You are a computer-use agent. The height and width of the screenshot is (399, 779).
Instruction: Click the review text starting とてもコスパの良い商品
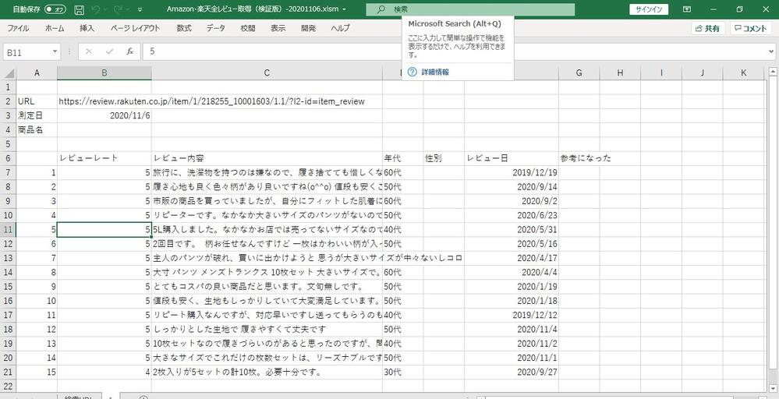coord(267,287)
